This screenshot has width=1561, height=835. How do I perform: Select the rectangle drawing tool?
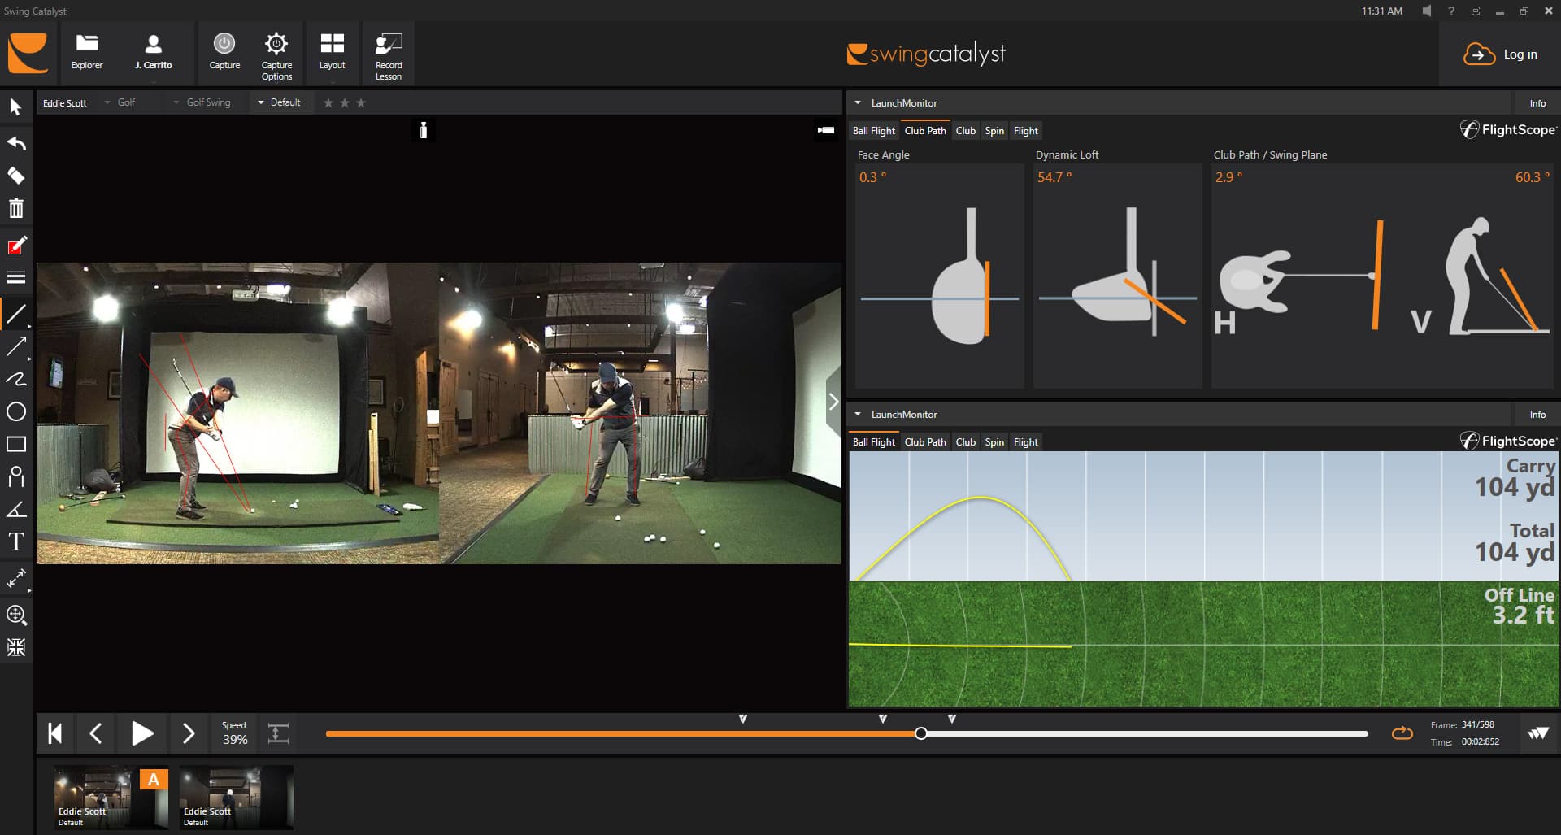tap(15, 444)
